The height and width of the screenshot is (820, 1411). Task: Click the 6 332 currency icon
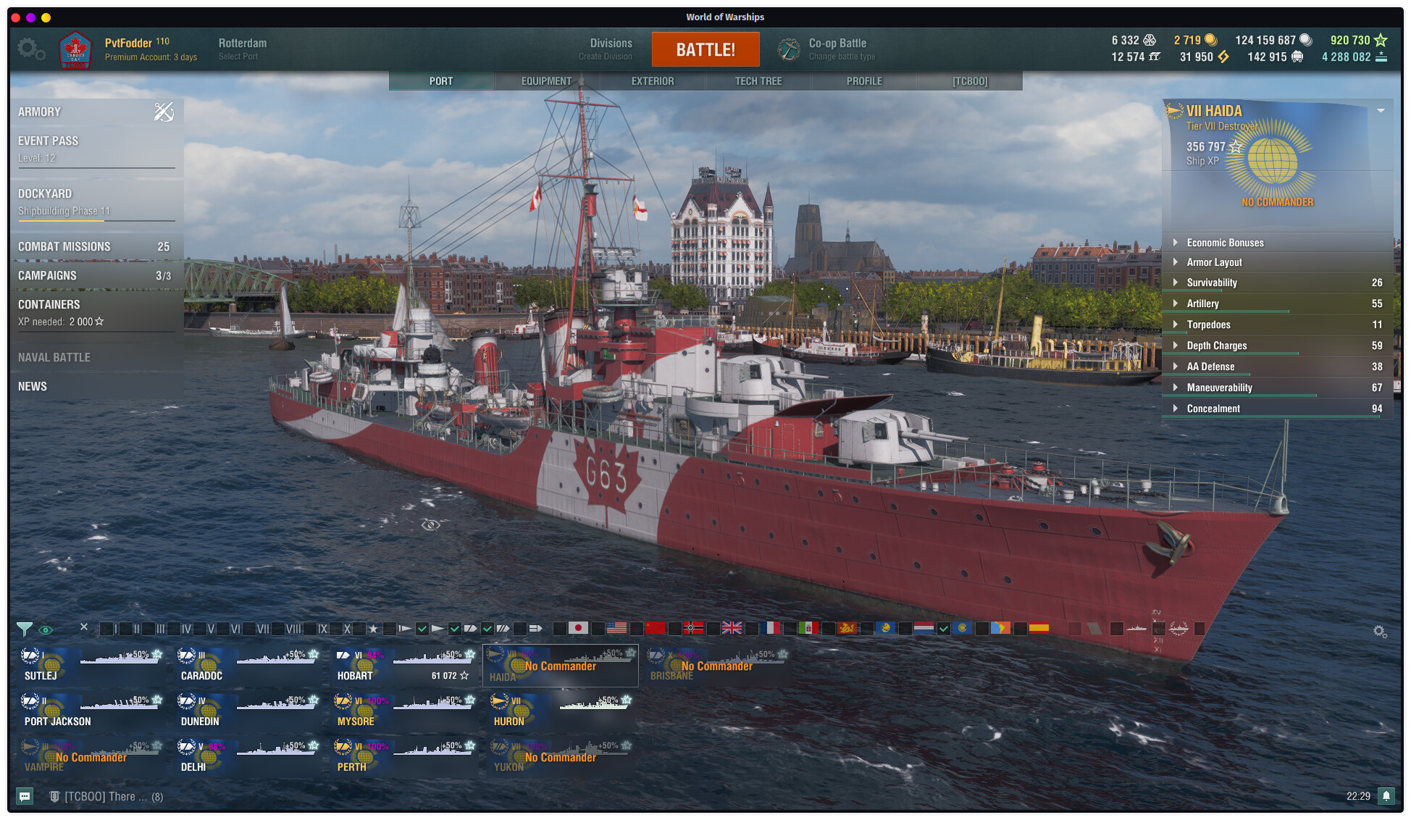click(1150, 40)
